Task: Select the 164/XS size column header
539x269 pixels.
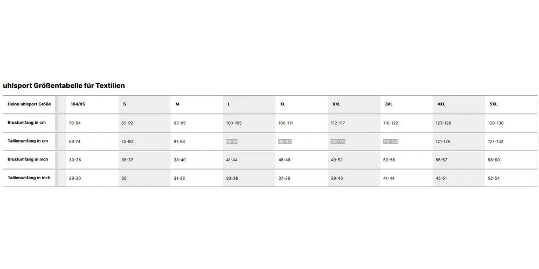Action: (78, 104)
